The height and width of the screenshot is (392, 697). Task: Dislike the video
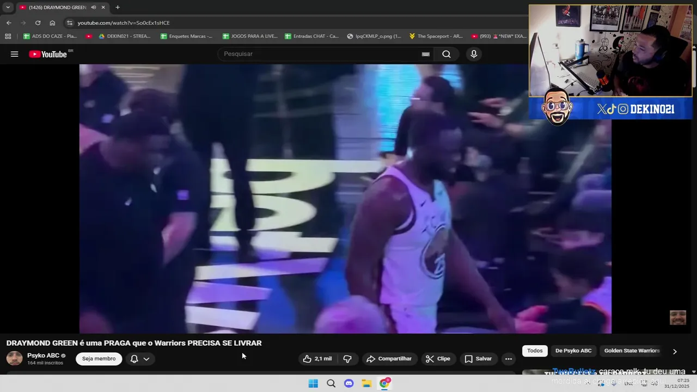tap(347, 359)
